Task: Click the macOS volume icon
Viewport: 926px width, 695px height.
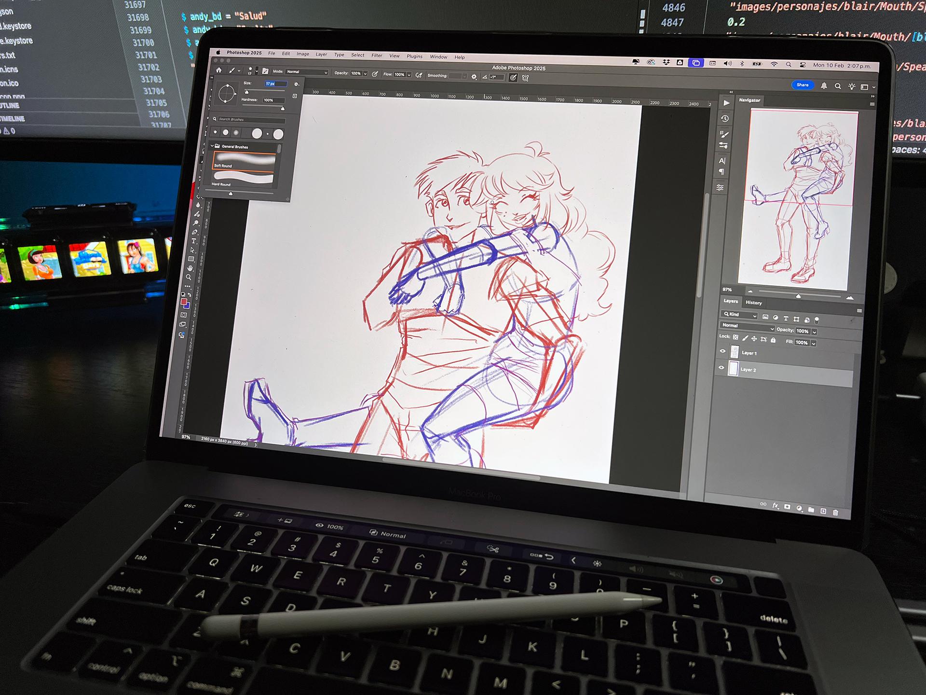Action: pyautogui.click(x=727, y=63)
